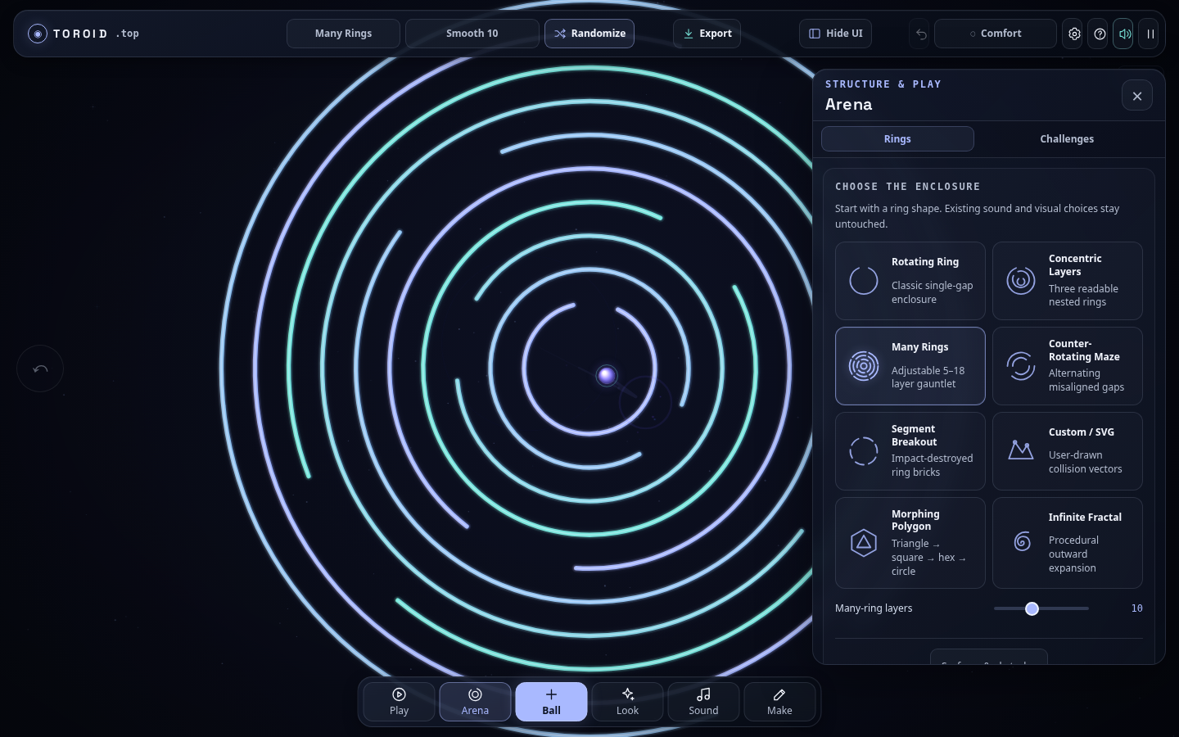This screenshot has width=1179, height=737.
Task: Toggle Comfort mode
Action: tap(996, 34)
